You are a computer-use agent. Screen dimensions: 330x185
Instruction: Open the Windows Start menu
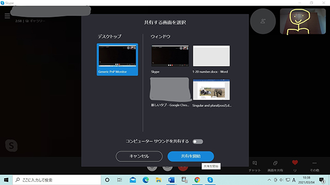pos(6,180)
